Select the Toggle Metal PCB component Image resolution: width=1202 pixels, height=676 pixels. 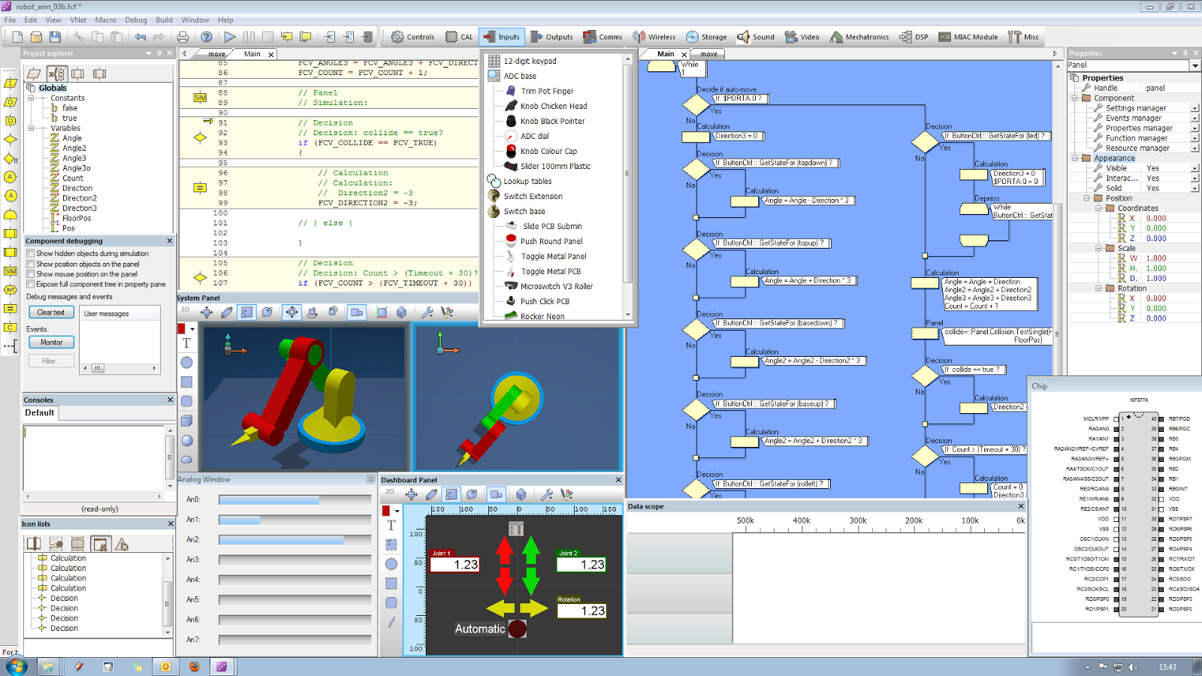[551, 271]
